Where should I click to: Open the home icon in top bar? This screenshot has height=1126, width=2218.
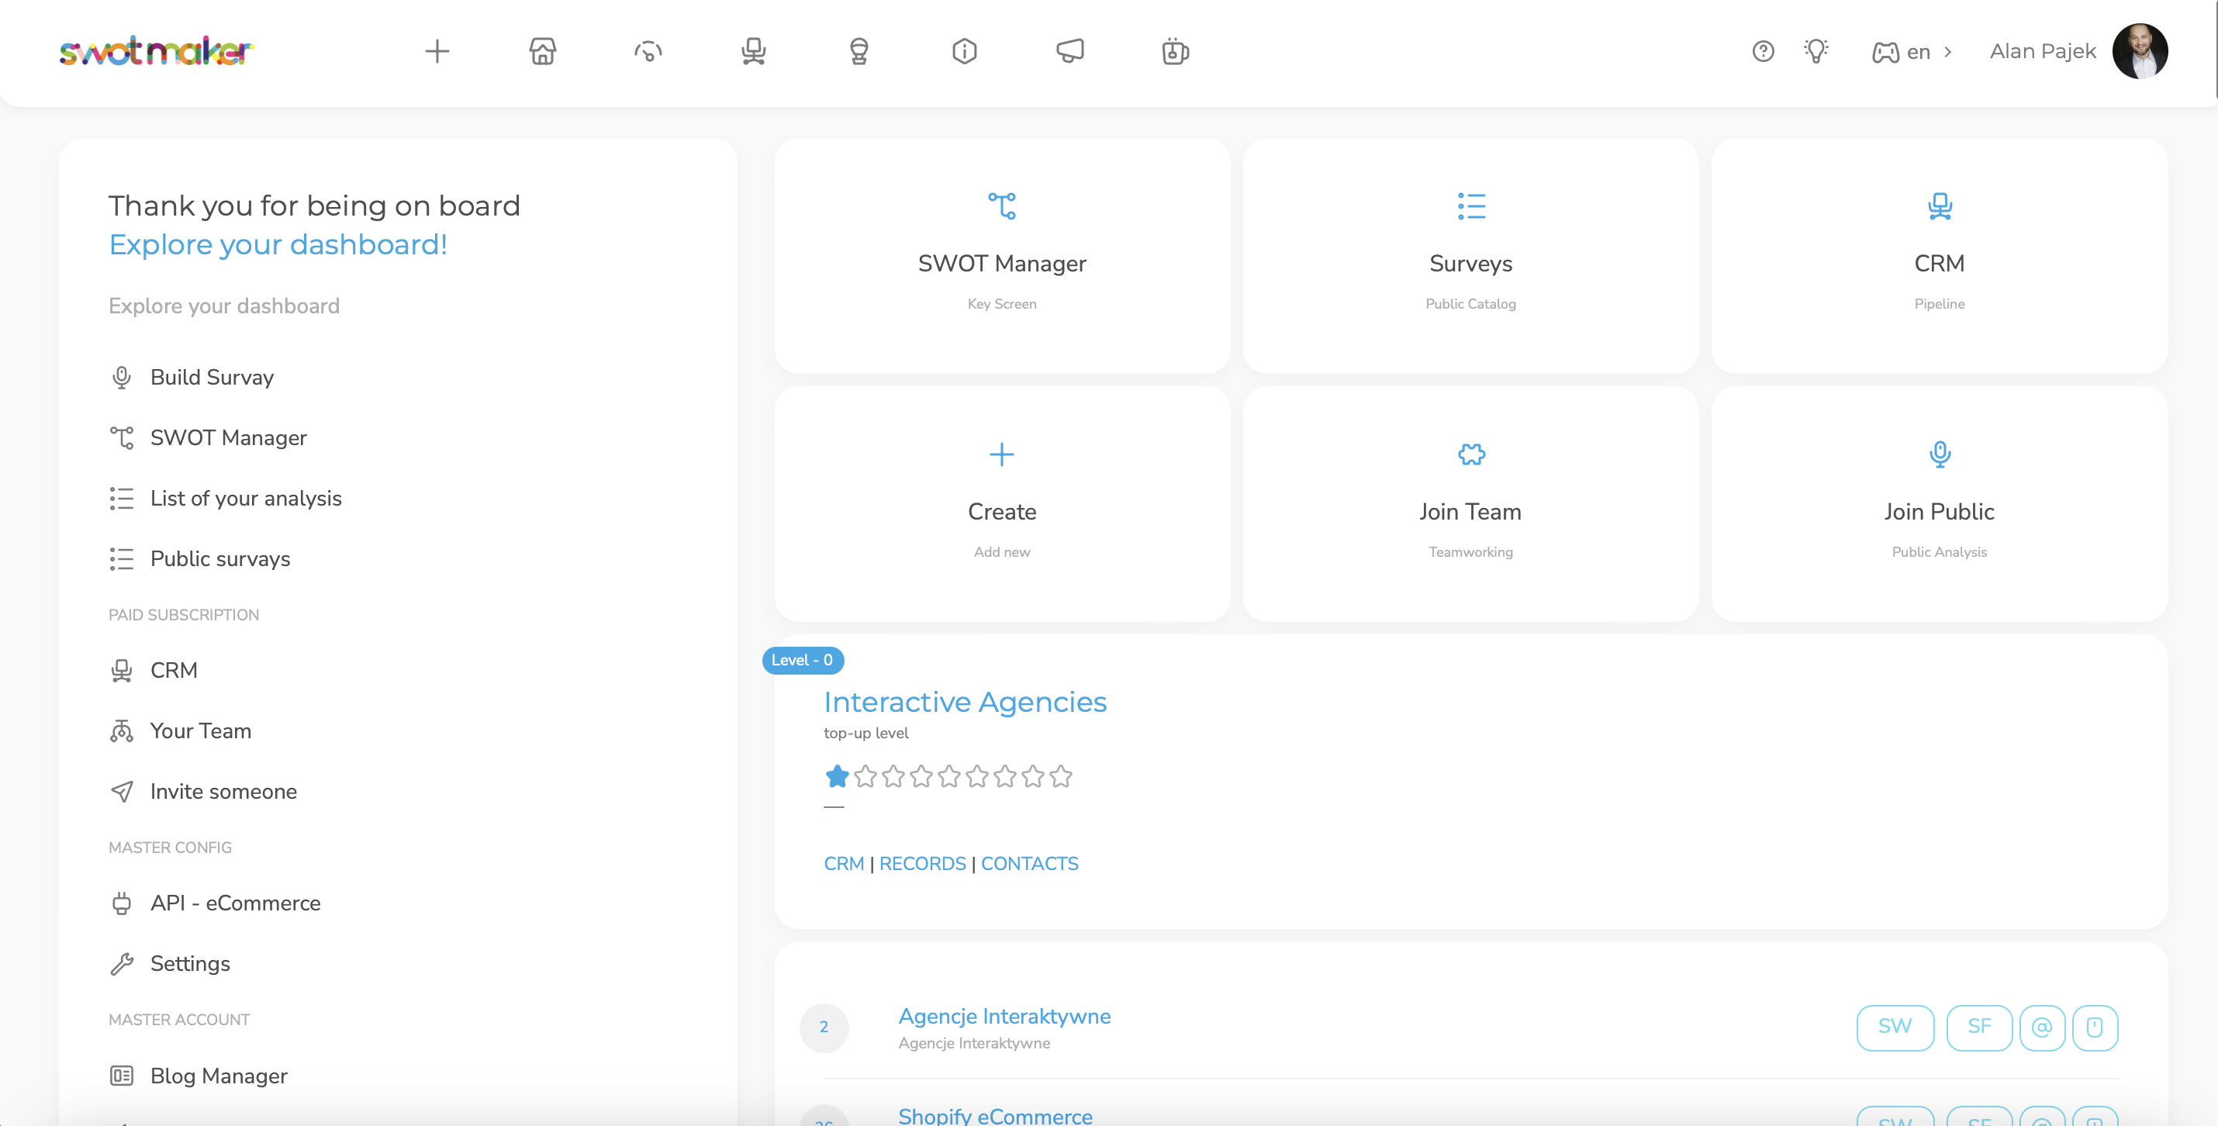click(542, 52)
